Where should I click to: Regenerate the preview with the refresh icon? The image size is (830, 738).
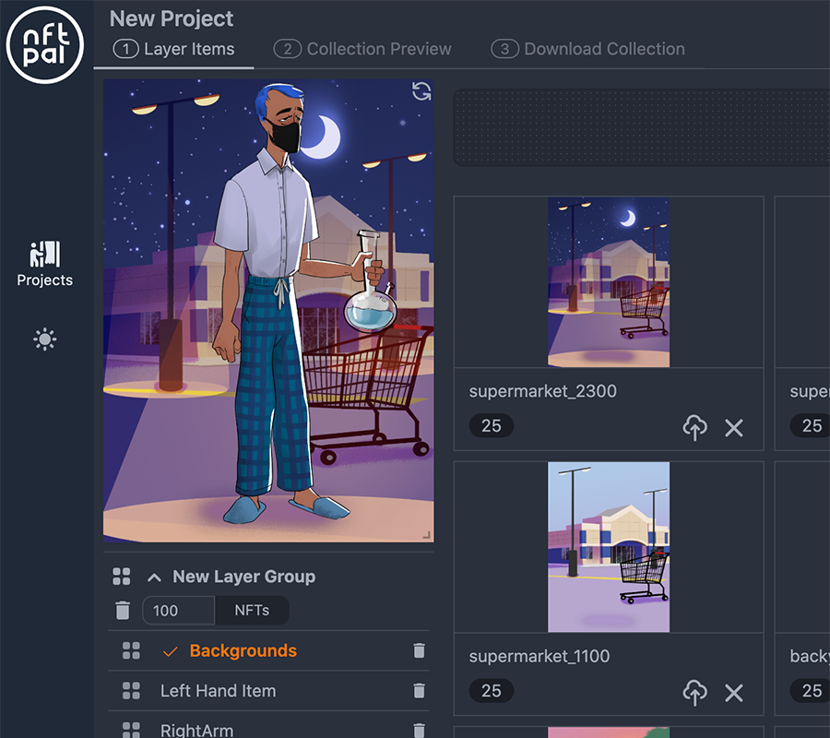pos(421,91)
